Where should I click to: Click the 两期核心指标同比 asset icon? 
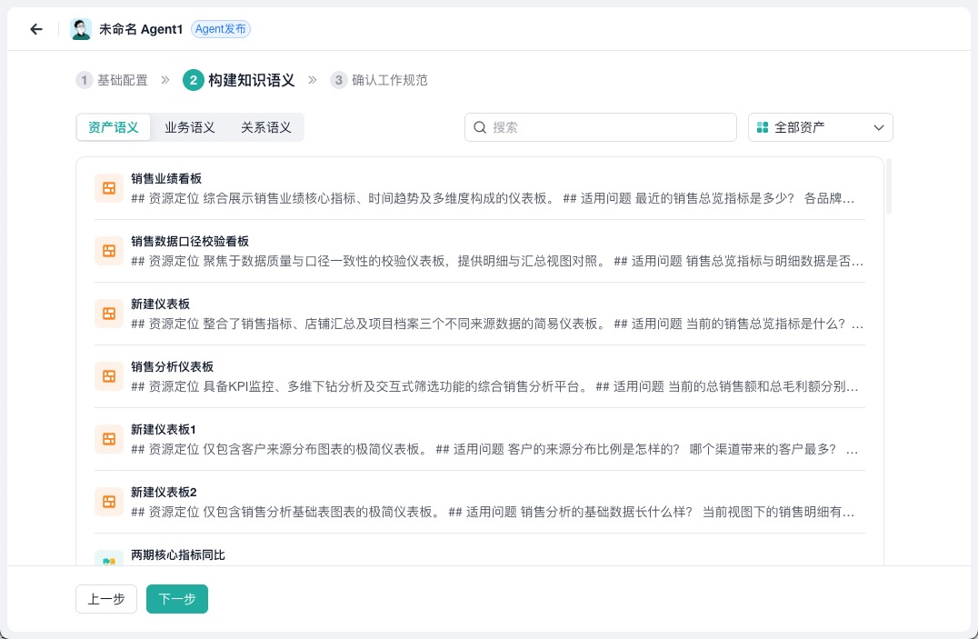pyautogui.click(x=109, y=559)
